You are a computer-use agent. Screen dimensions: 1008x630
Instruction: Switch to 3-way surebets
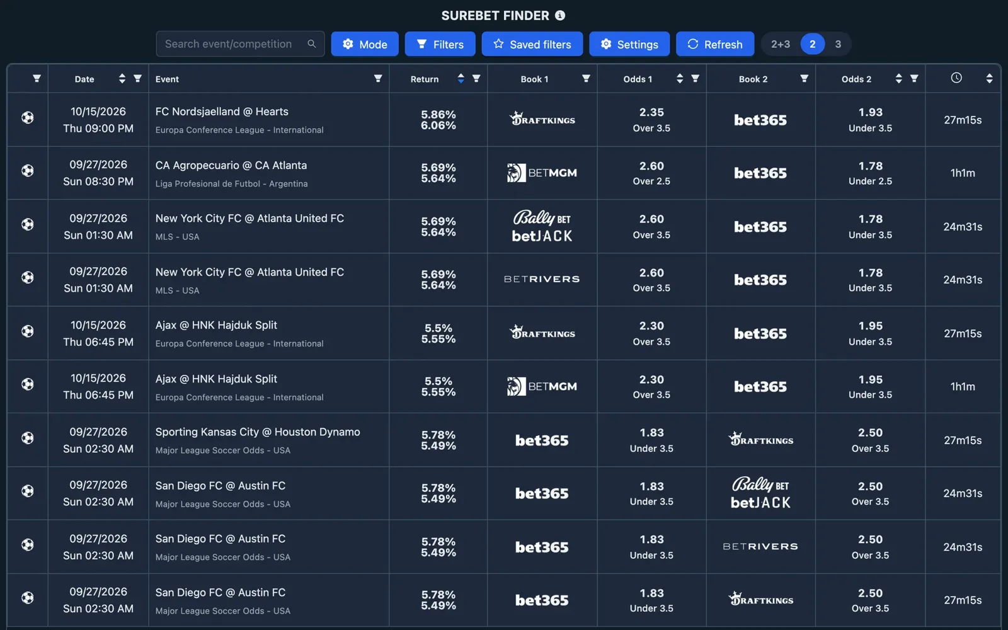pyautogui.click(x=838, y=44)
